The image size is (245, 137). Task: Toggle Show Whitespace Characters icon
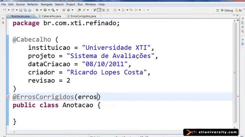point(108,10)
